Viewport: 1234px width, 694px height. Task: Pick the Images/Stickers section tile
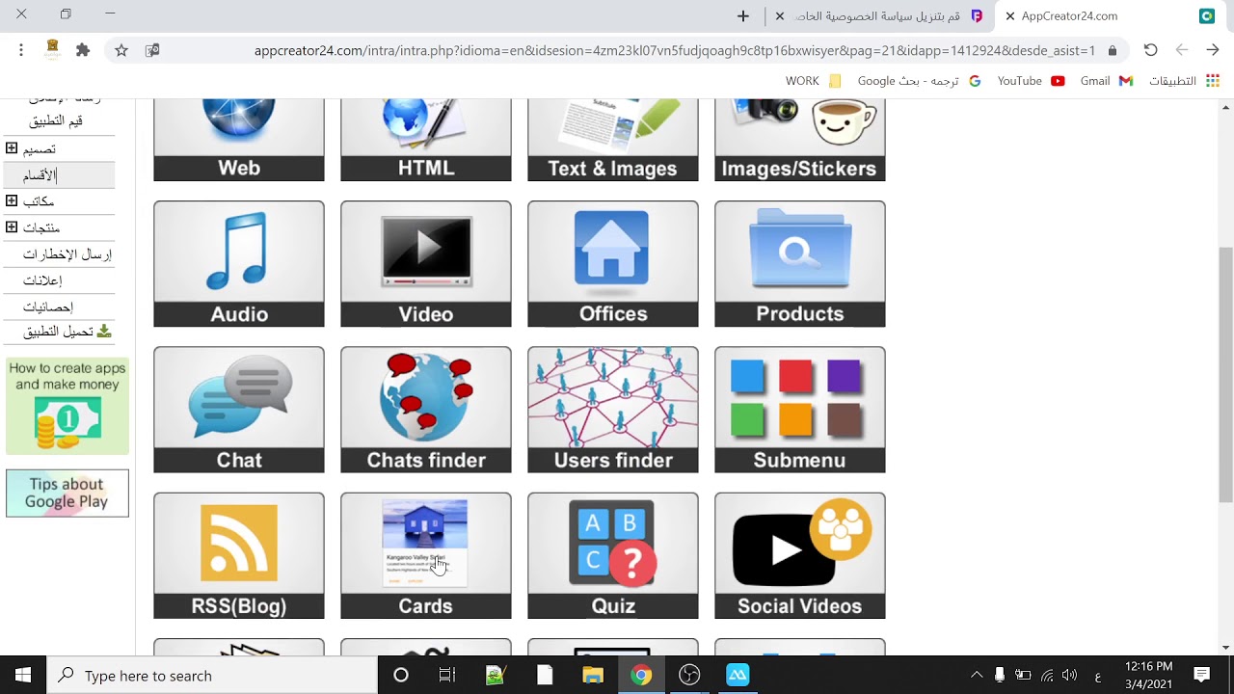[x=800, y=140]
